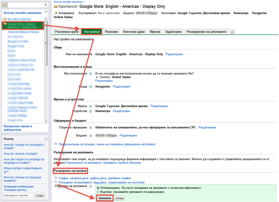Open 'Where did the Content Network go?' link
Viewport: 279px width, 202px height.
(x=23, y=170)
